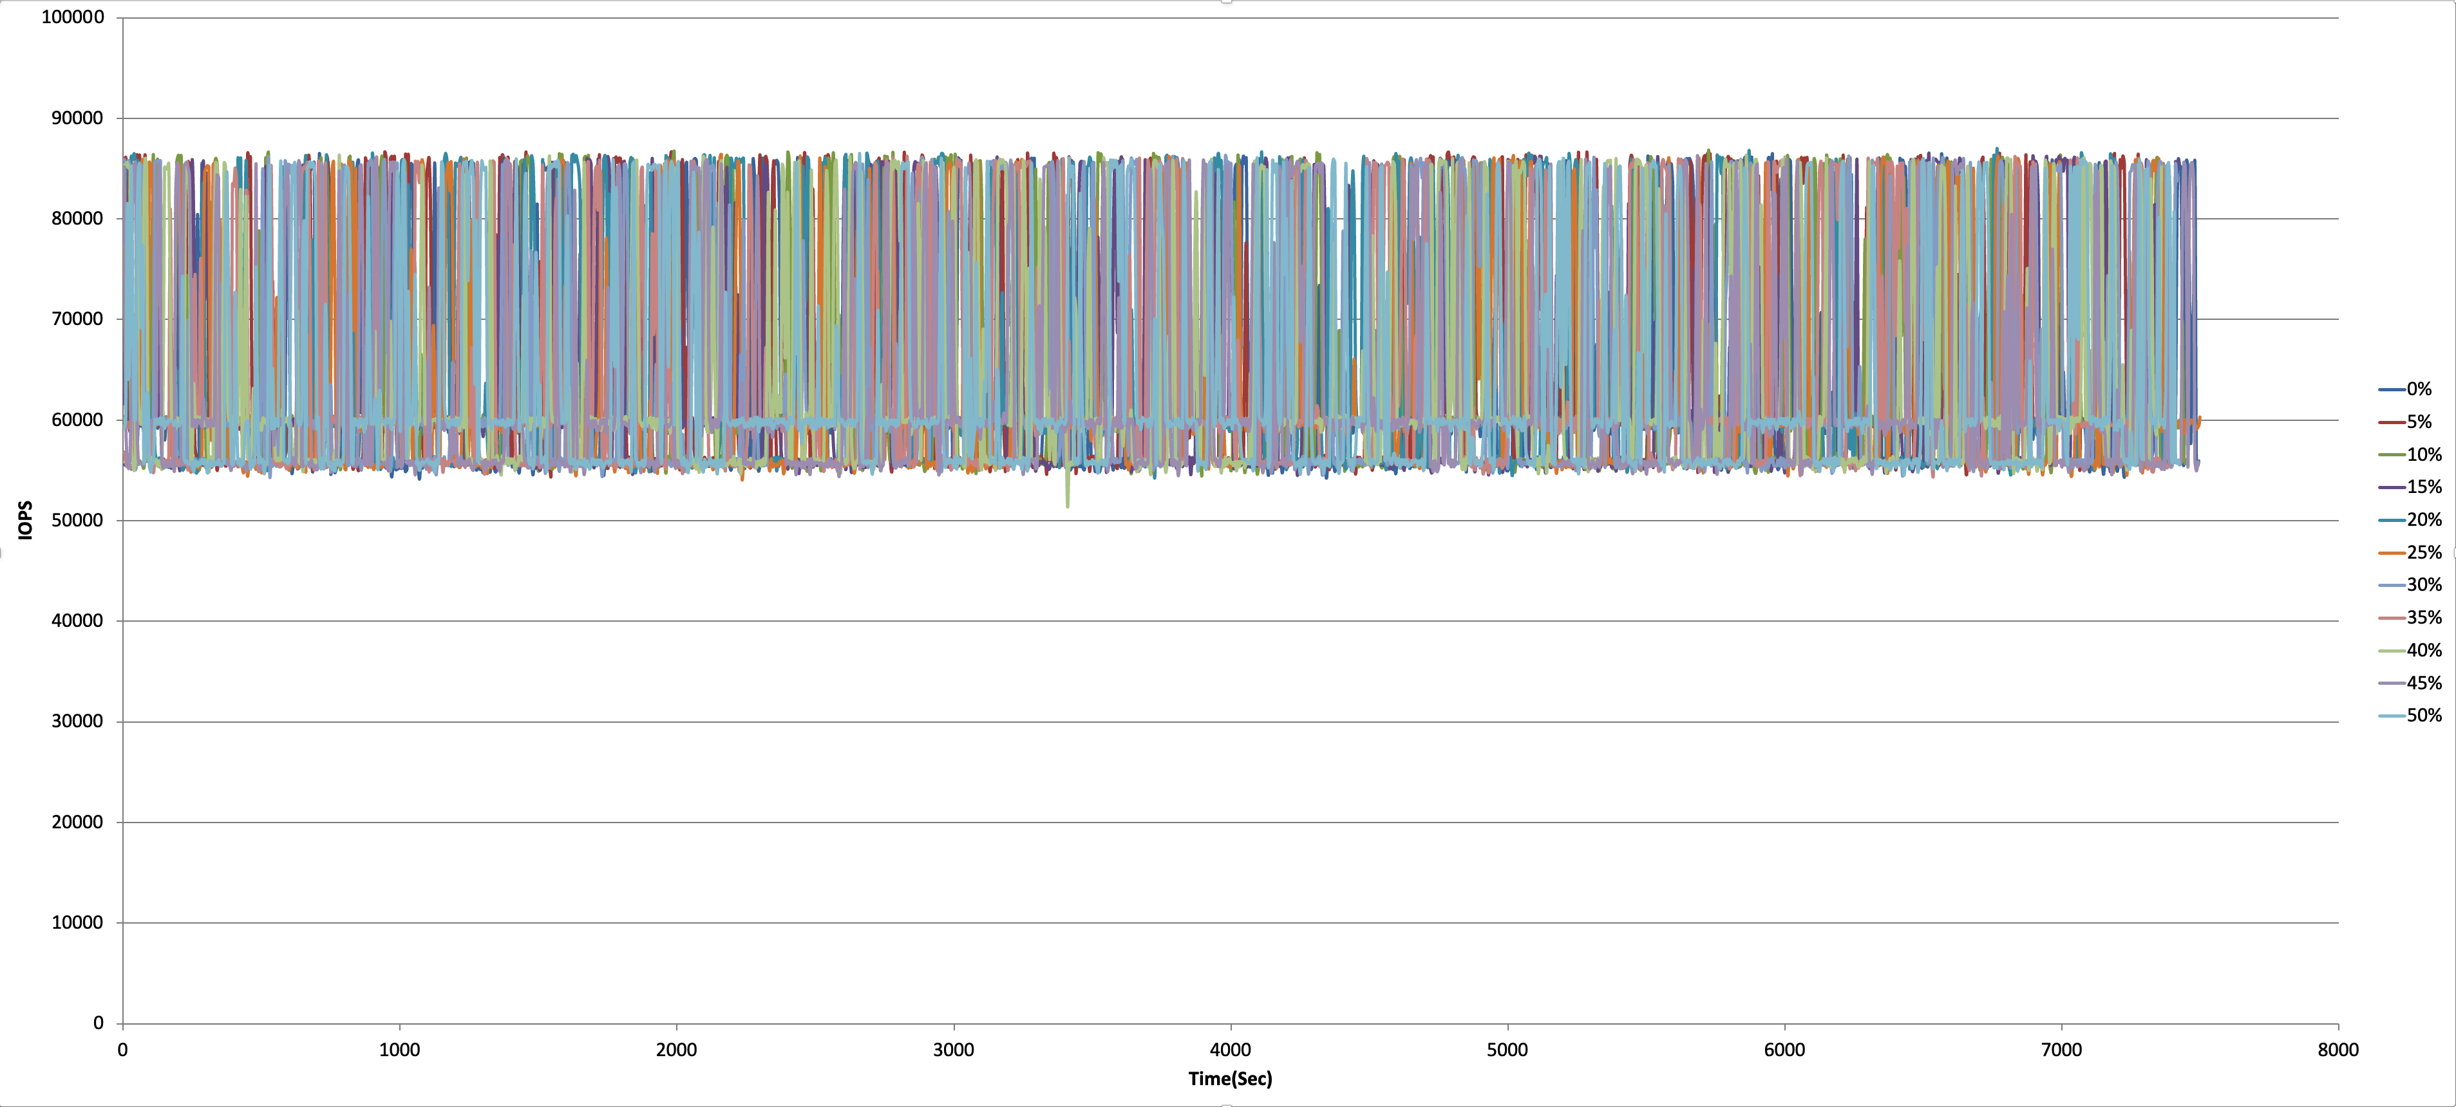Viewport: 2456px width, 1107px height.
Task: Select the 50% legend entry
Action: point(2410,716)
